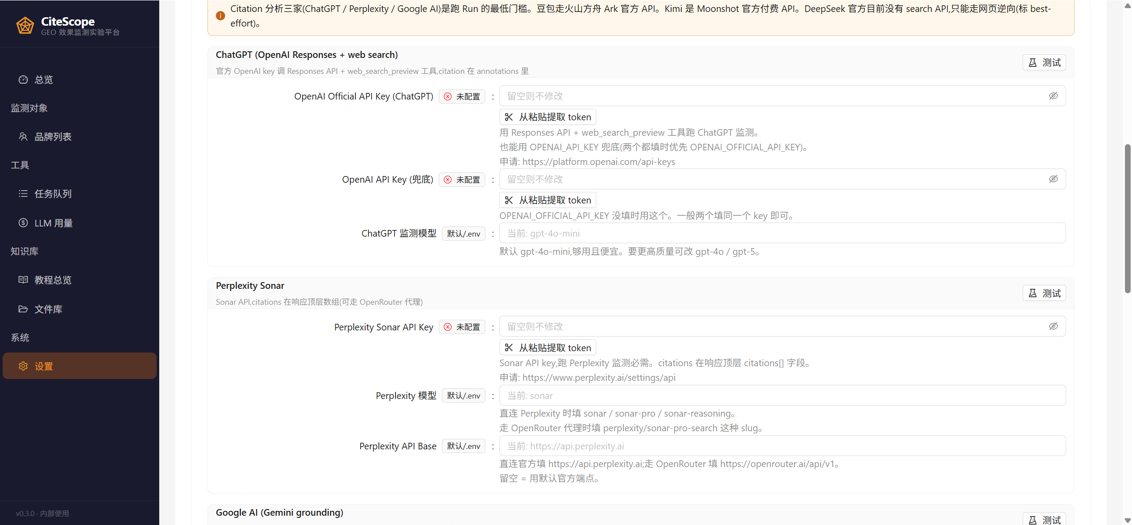Click 从粘贴提取 token under OpenAI Official Key
The height and width of the screenshot is (525, 1132).
pos(548,117)
